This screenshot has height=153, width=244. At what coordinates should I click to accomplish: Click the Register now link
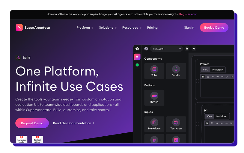pos(188,14)
